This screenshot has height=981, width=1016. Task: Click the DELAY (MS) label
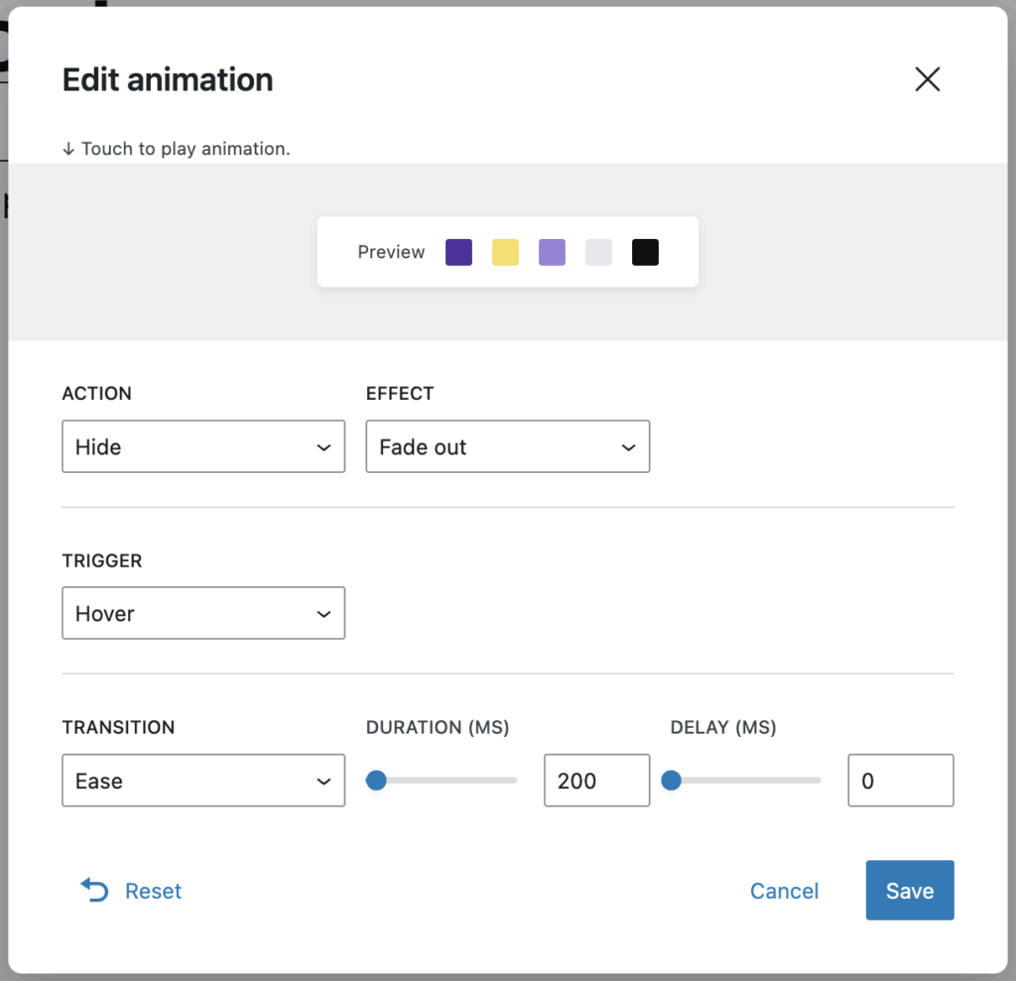click(723, 727)
